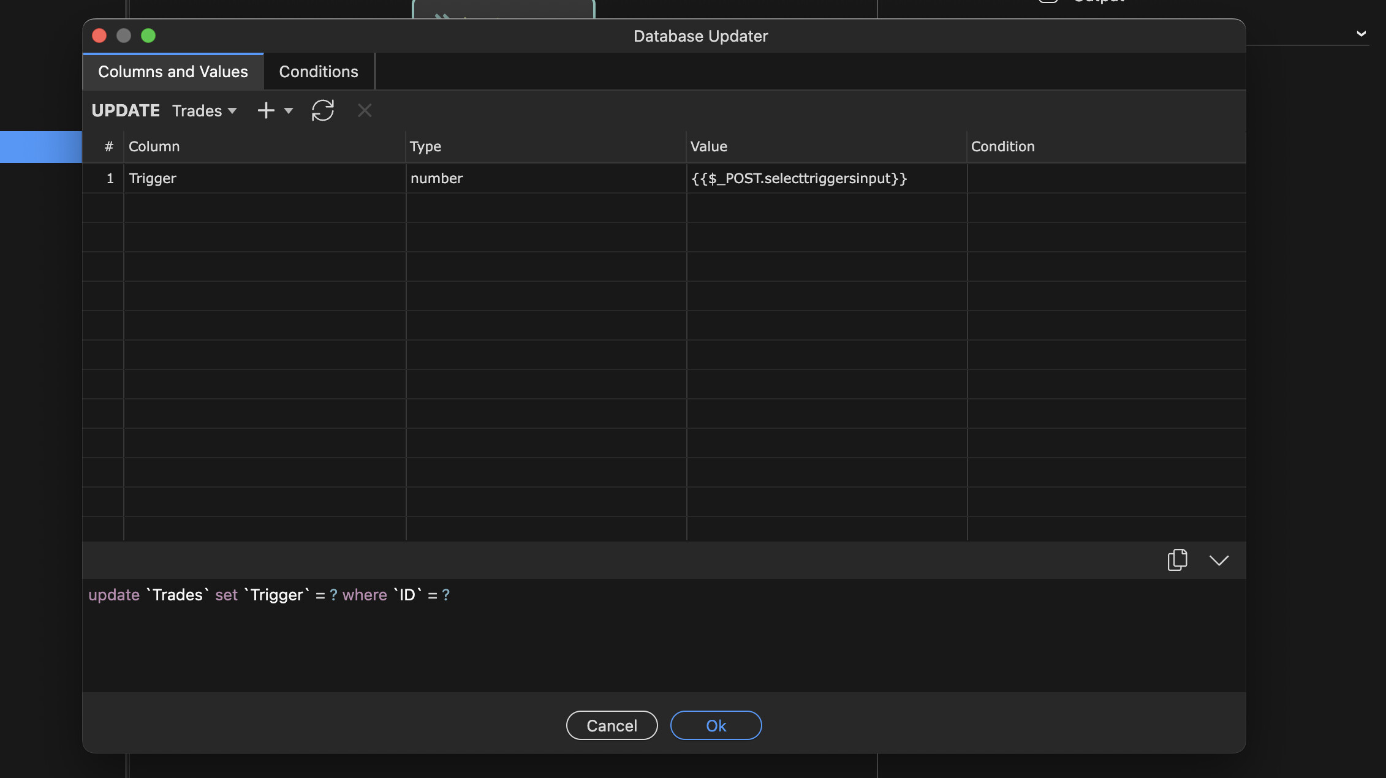Viewport: 1386px width, 778px height.
Task: Click the number type cell
Action: (x=545, y=178)
